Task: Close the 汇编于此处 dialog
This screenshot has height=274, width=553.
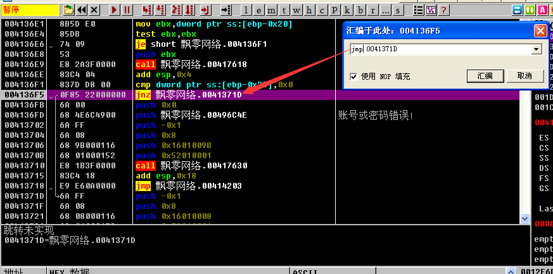Action: (x=540, y=30)
